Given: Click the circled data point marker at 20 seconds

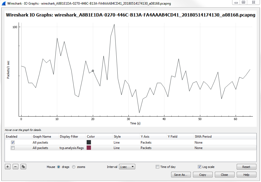Looking at the screenshot, I should [93, 71].
